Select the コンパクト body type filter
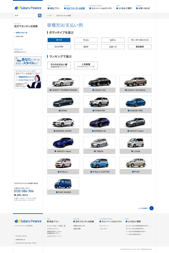Viewport: 169px width, 253px height. coord(59,47)
